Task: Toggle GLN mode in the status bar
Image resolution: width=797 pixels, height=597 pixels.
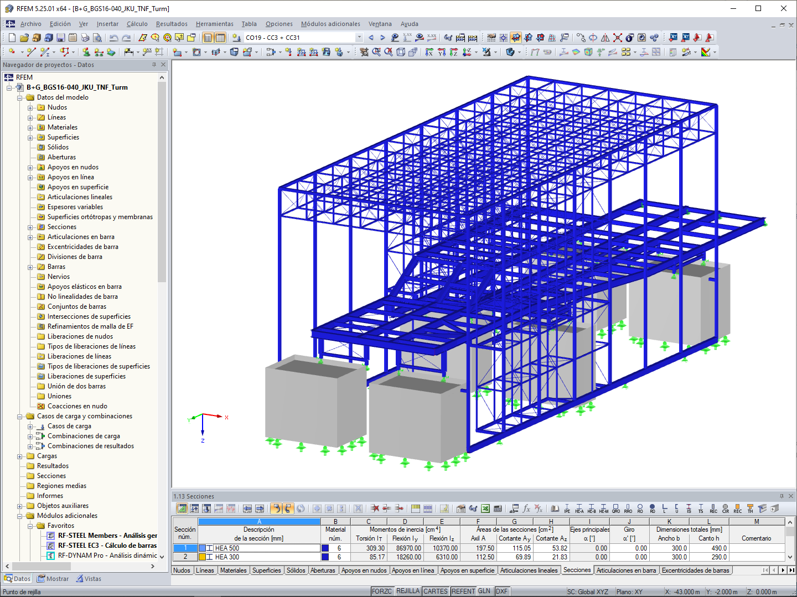Action: (x=484, y=591)
